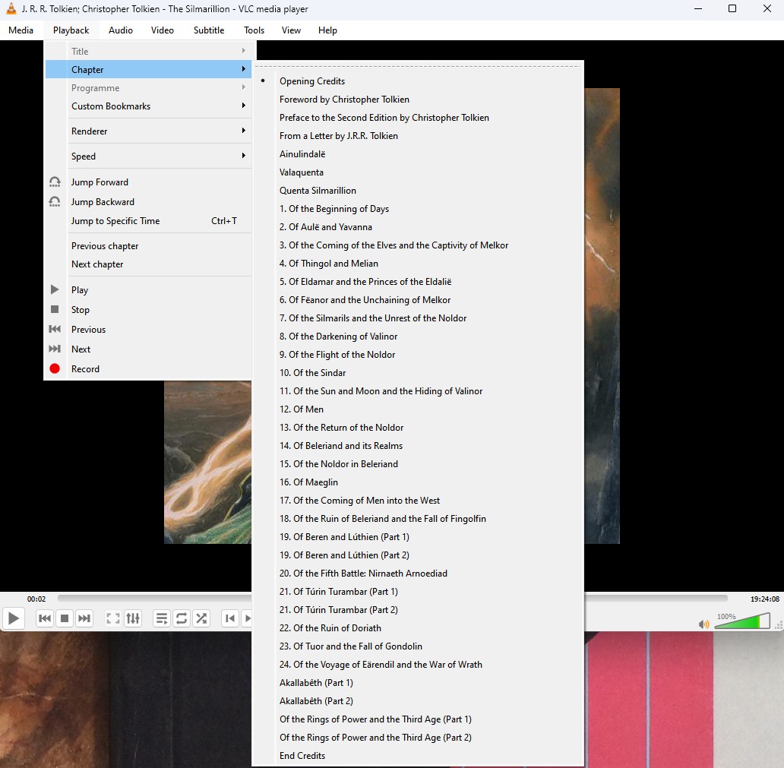Open the Video menu

163,30
